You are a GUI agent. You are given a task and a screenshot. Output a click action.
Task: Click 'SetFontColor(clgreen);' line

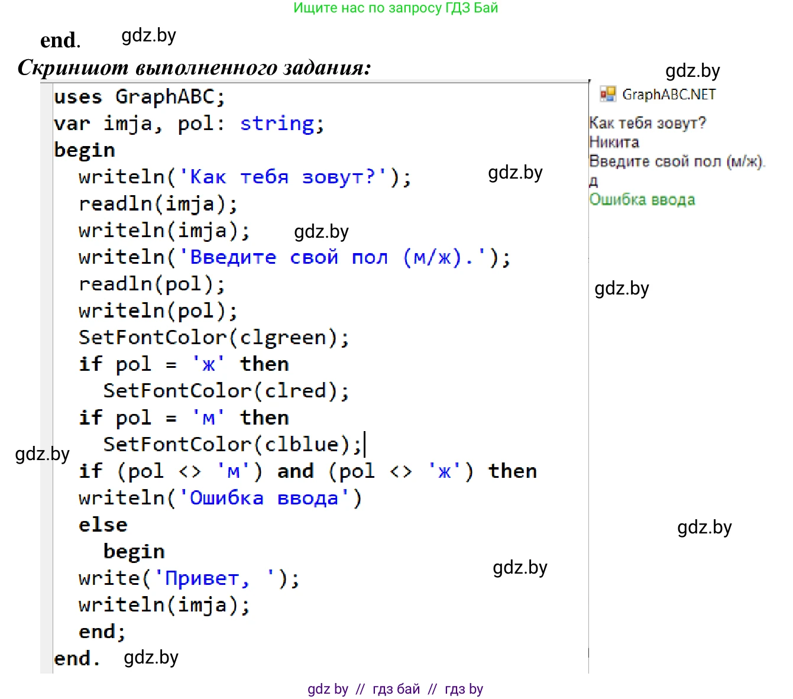213,338
